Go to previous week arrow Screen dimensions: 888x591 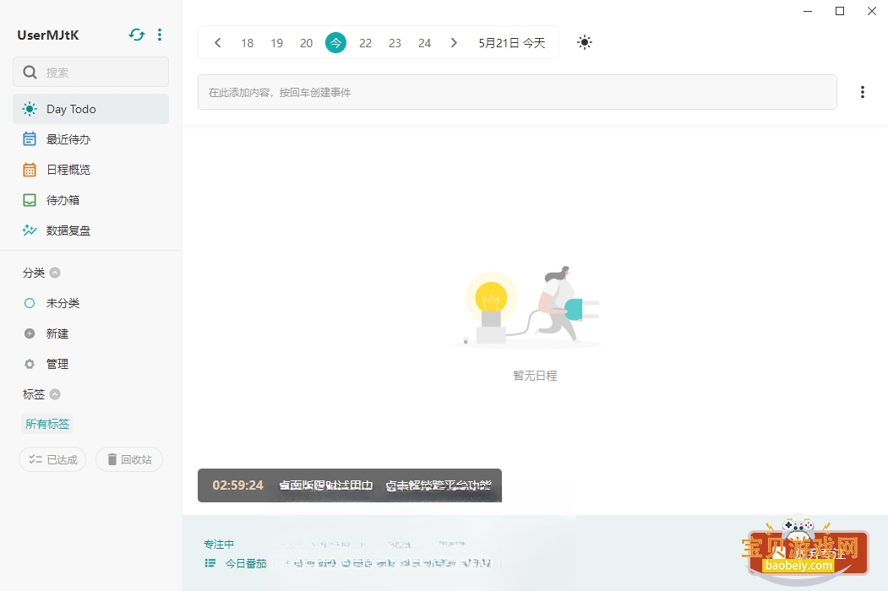[217, 43]
